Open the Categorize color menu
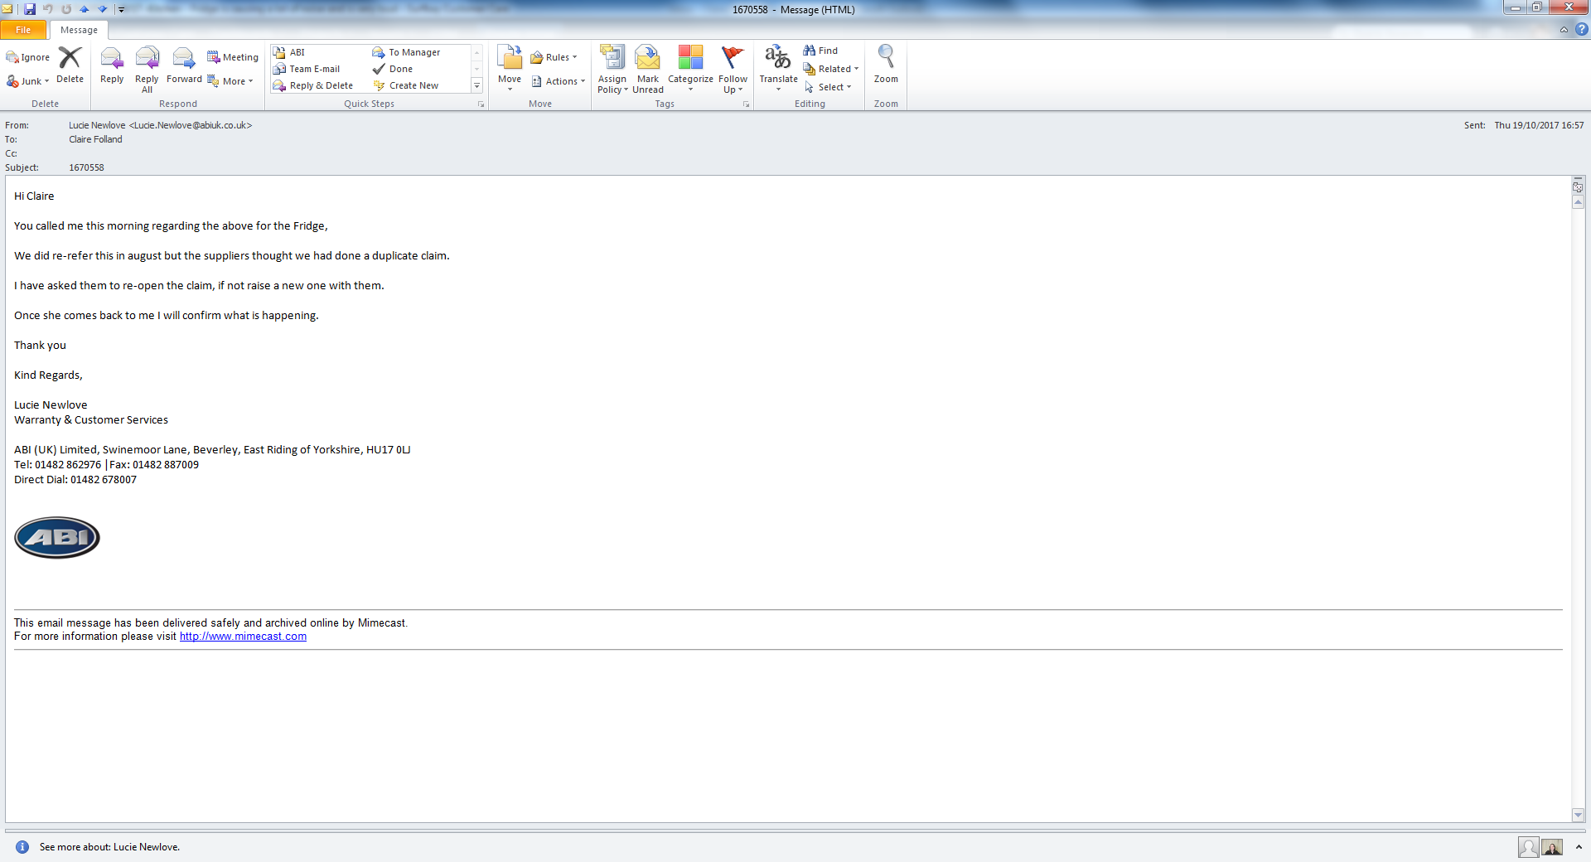1591x862 pixels. [690, 69]
